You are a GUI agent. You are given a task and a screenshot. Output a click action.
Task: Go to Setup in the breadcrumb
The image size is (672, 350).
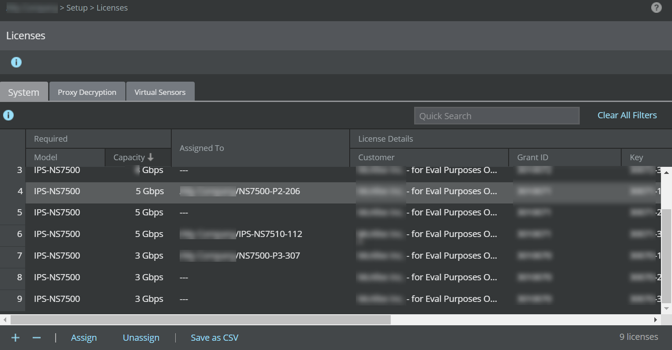(77, 8)
